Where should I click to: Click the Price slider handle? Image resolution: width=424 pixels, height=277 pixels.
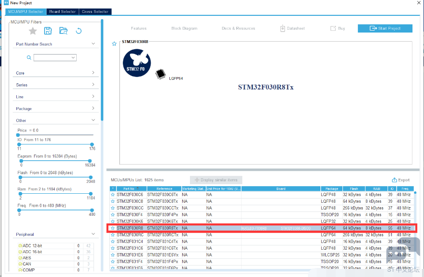click(x=18, y=135)
